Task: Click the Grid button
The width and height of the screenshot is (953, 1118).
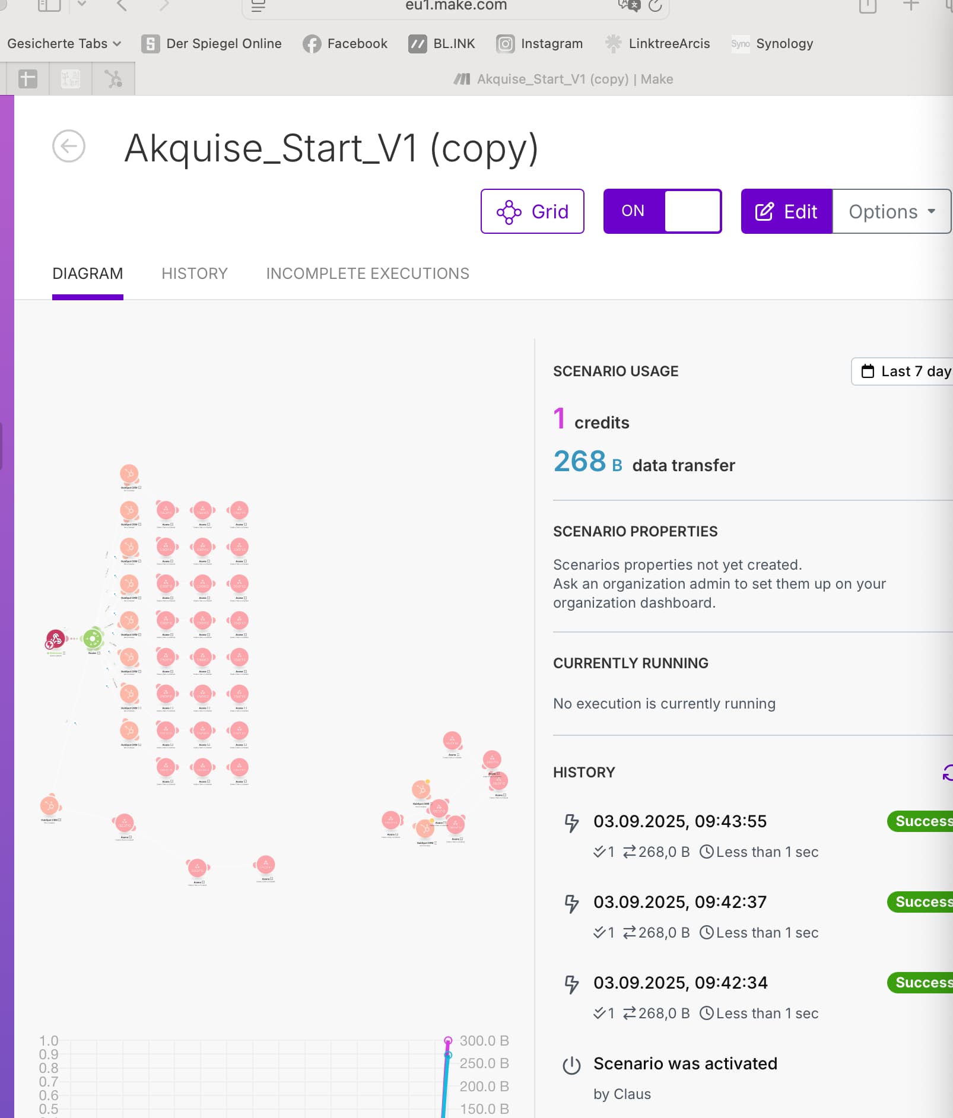Action: [x=532, y=211]
